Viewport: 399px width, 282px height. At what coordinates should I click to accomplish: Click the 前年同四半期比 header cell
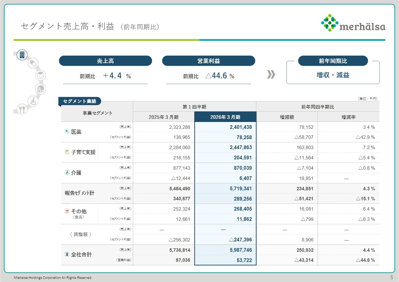(318, 107)
